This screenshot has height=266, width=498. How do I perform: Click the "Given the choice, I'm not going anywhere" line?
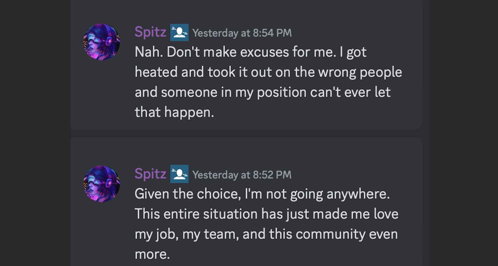coord(262,194)
